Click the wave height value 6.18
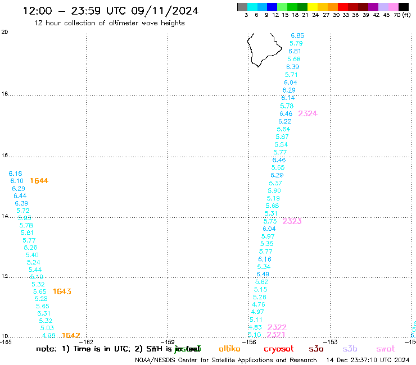The height and width of the screenshot is (365, 416). coord(15,174)
